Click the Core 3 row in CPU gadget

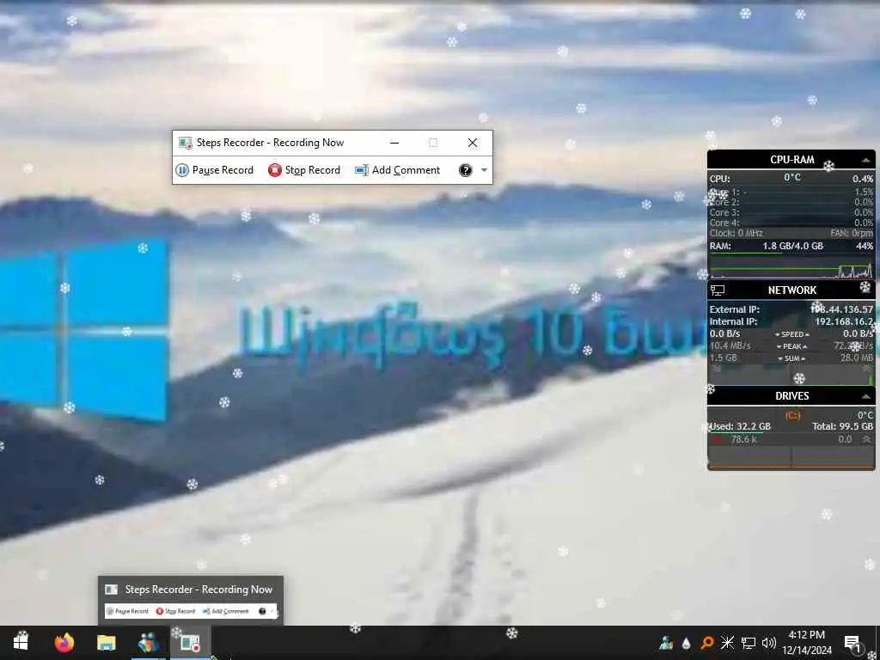791,213
